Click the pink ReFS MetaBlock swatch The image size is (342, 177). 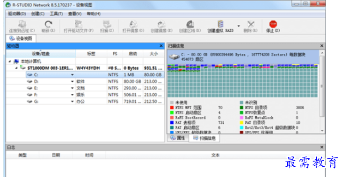[x=241, y=118]
